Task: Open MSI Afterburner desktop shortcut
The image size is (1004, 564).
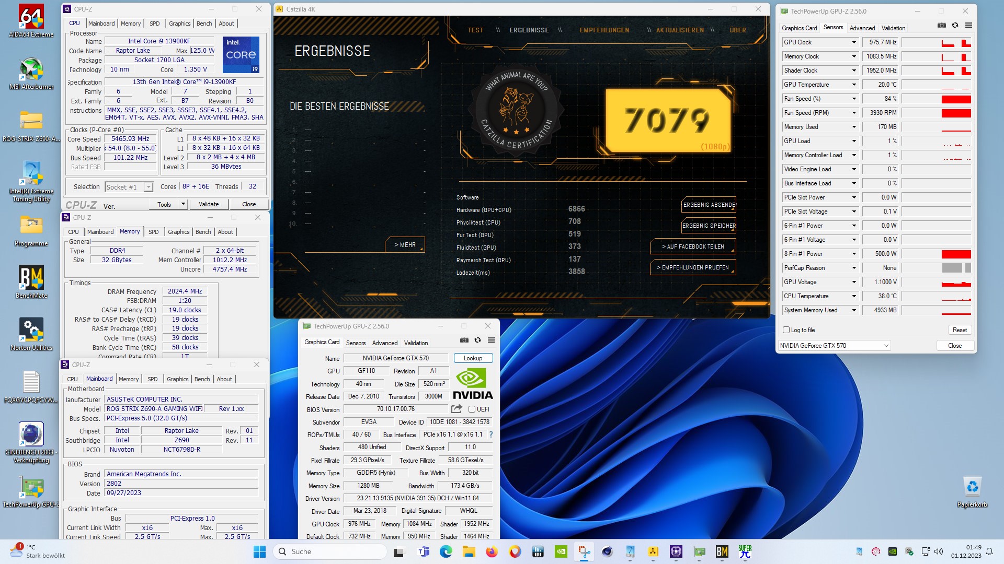Action: point(31,73)
